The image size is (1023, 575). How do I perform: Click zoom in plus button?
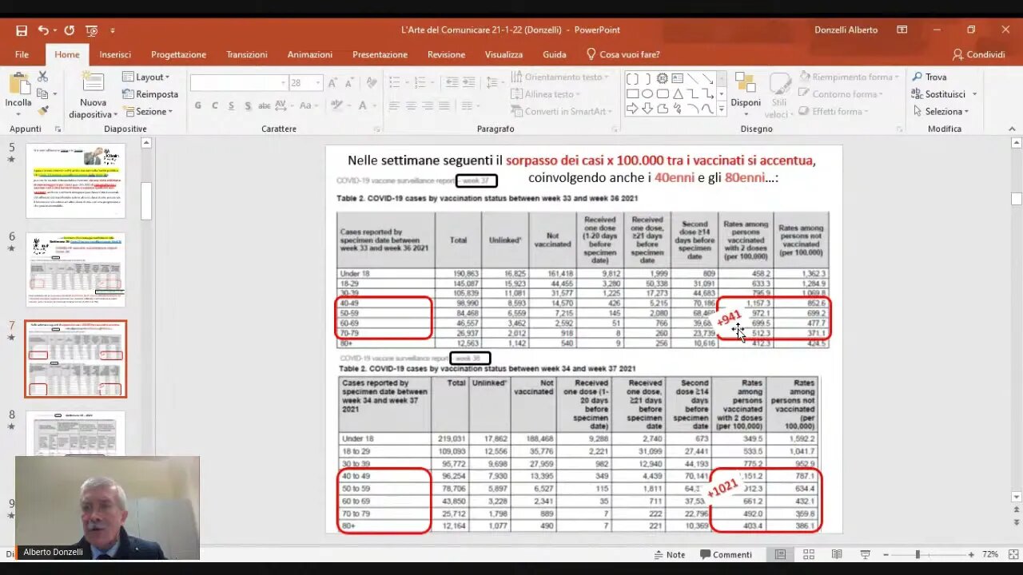971,554
